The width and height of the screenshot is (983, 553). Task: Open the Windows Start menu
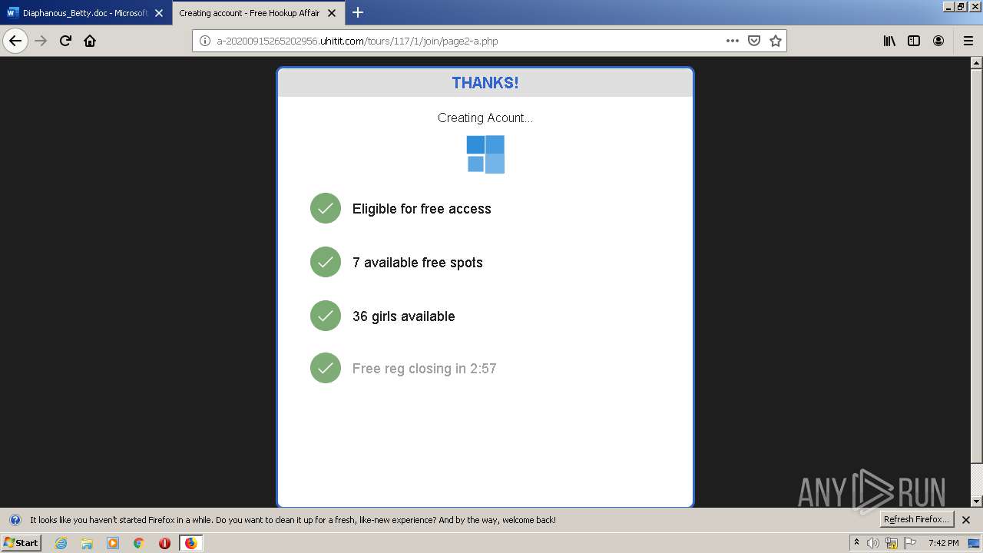tap(21, 542)
